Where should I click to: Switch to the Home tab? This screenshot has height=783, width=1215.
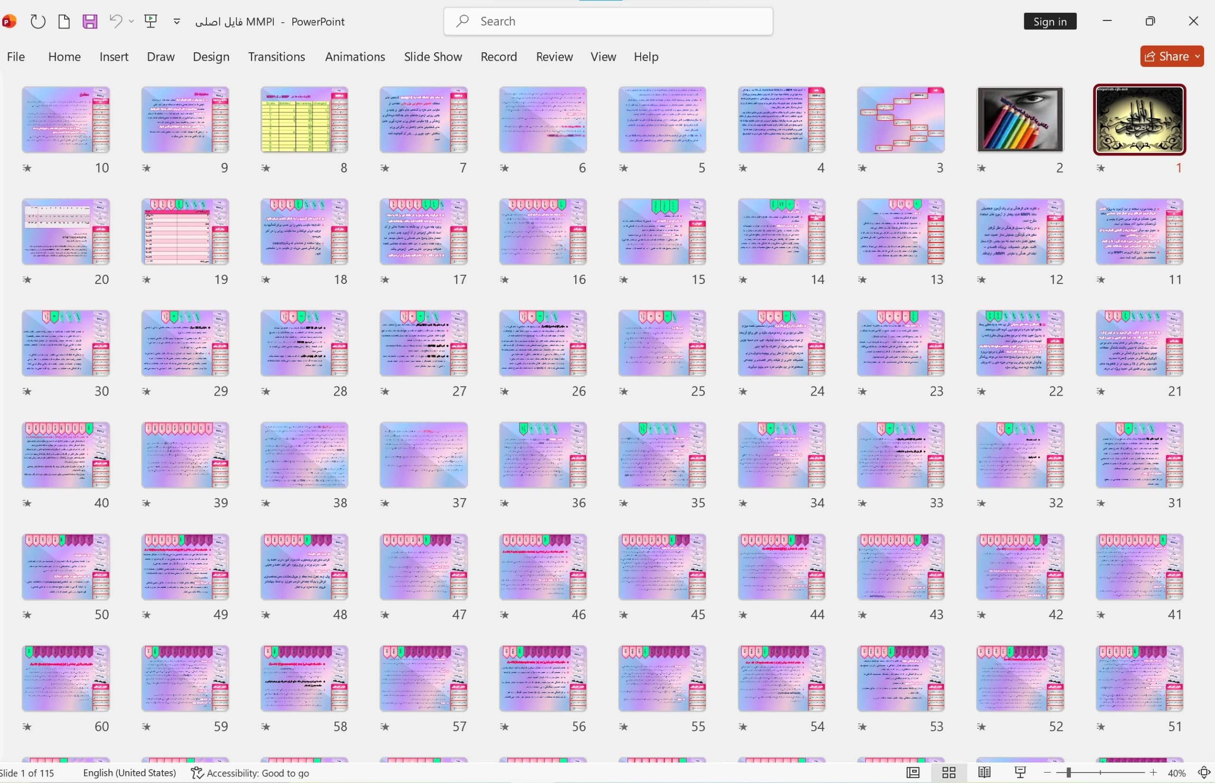(65, 57)
